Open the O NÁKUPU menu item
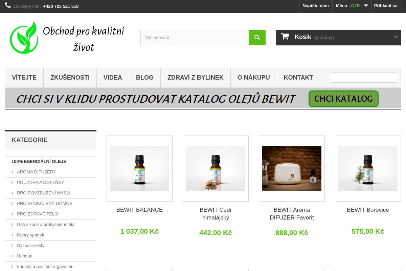The width and height of the screenshot is (406, 271). pyautogui.click(x=254, y=78)
